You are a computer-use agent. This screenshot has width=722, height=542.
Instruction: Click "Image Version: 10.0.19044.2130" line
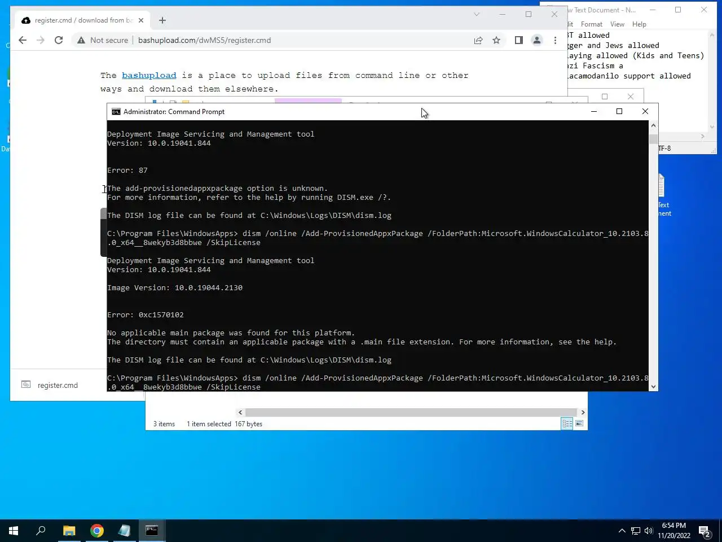pos(175,288)
